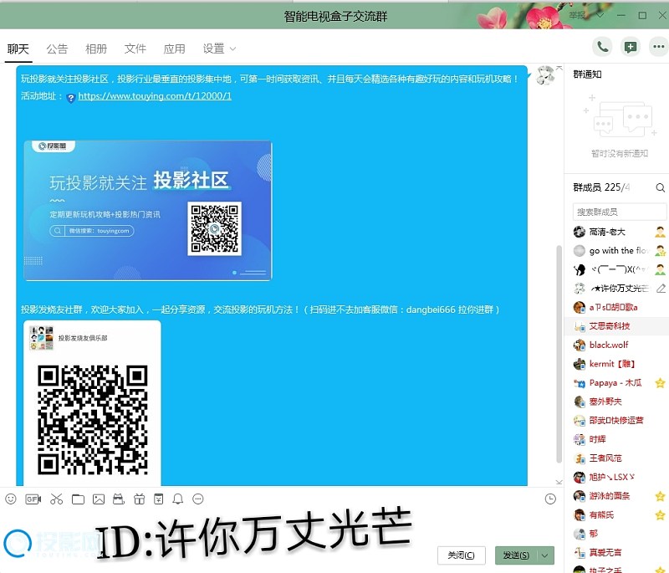Collapse the chat area with top chevron

(559, 68)
